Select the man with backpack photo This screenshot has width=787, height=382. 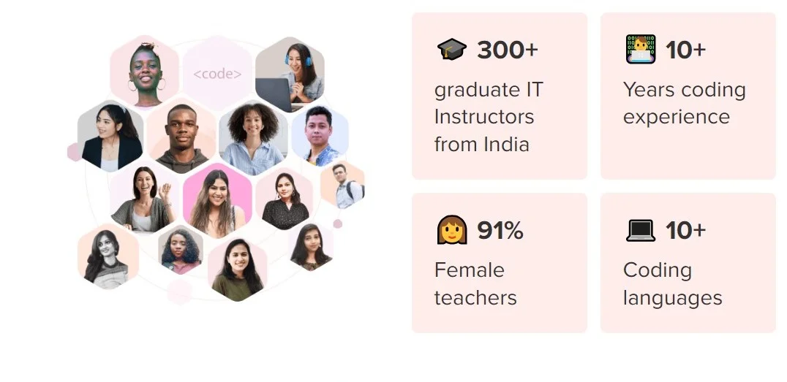[342, 184]
